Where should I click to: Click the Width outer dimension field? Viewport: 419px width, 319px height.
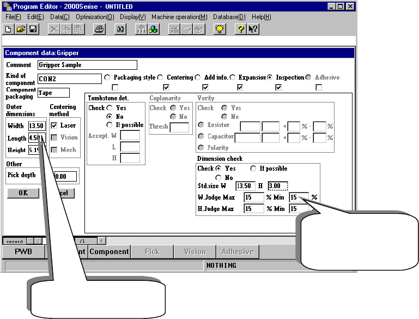[x=37, y=126]
